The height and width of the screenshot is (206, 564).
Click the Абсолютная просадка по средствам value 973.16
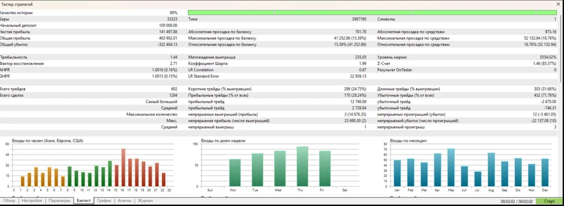coord(551,32)
